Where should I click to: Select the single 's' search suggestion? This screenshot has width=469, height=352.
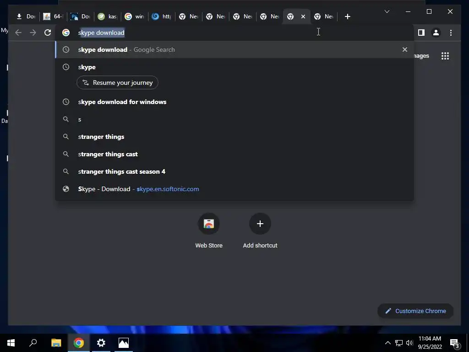(234, 119)
